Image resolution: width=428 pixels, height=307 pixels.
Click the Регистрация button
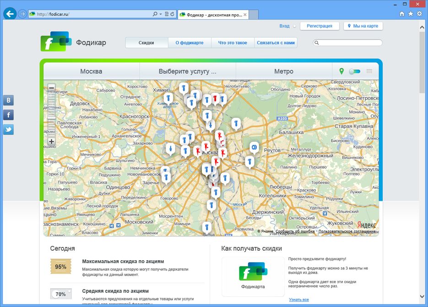[320, 26]
